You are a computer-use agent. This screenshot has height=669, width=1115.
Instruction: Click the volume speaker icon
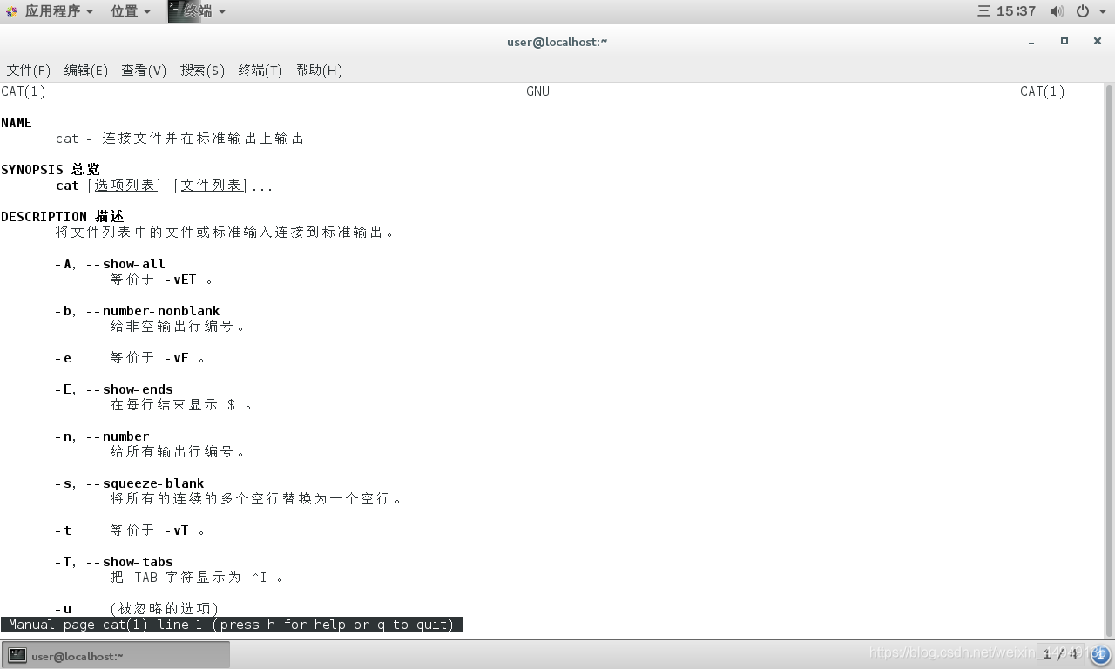point(1057,11)
